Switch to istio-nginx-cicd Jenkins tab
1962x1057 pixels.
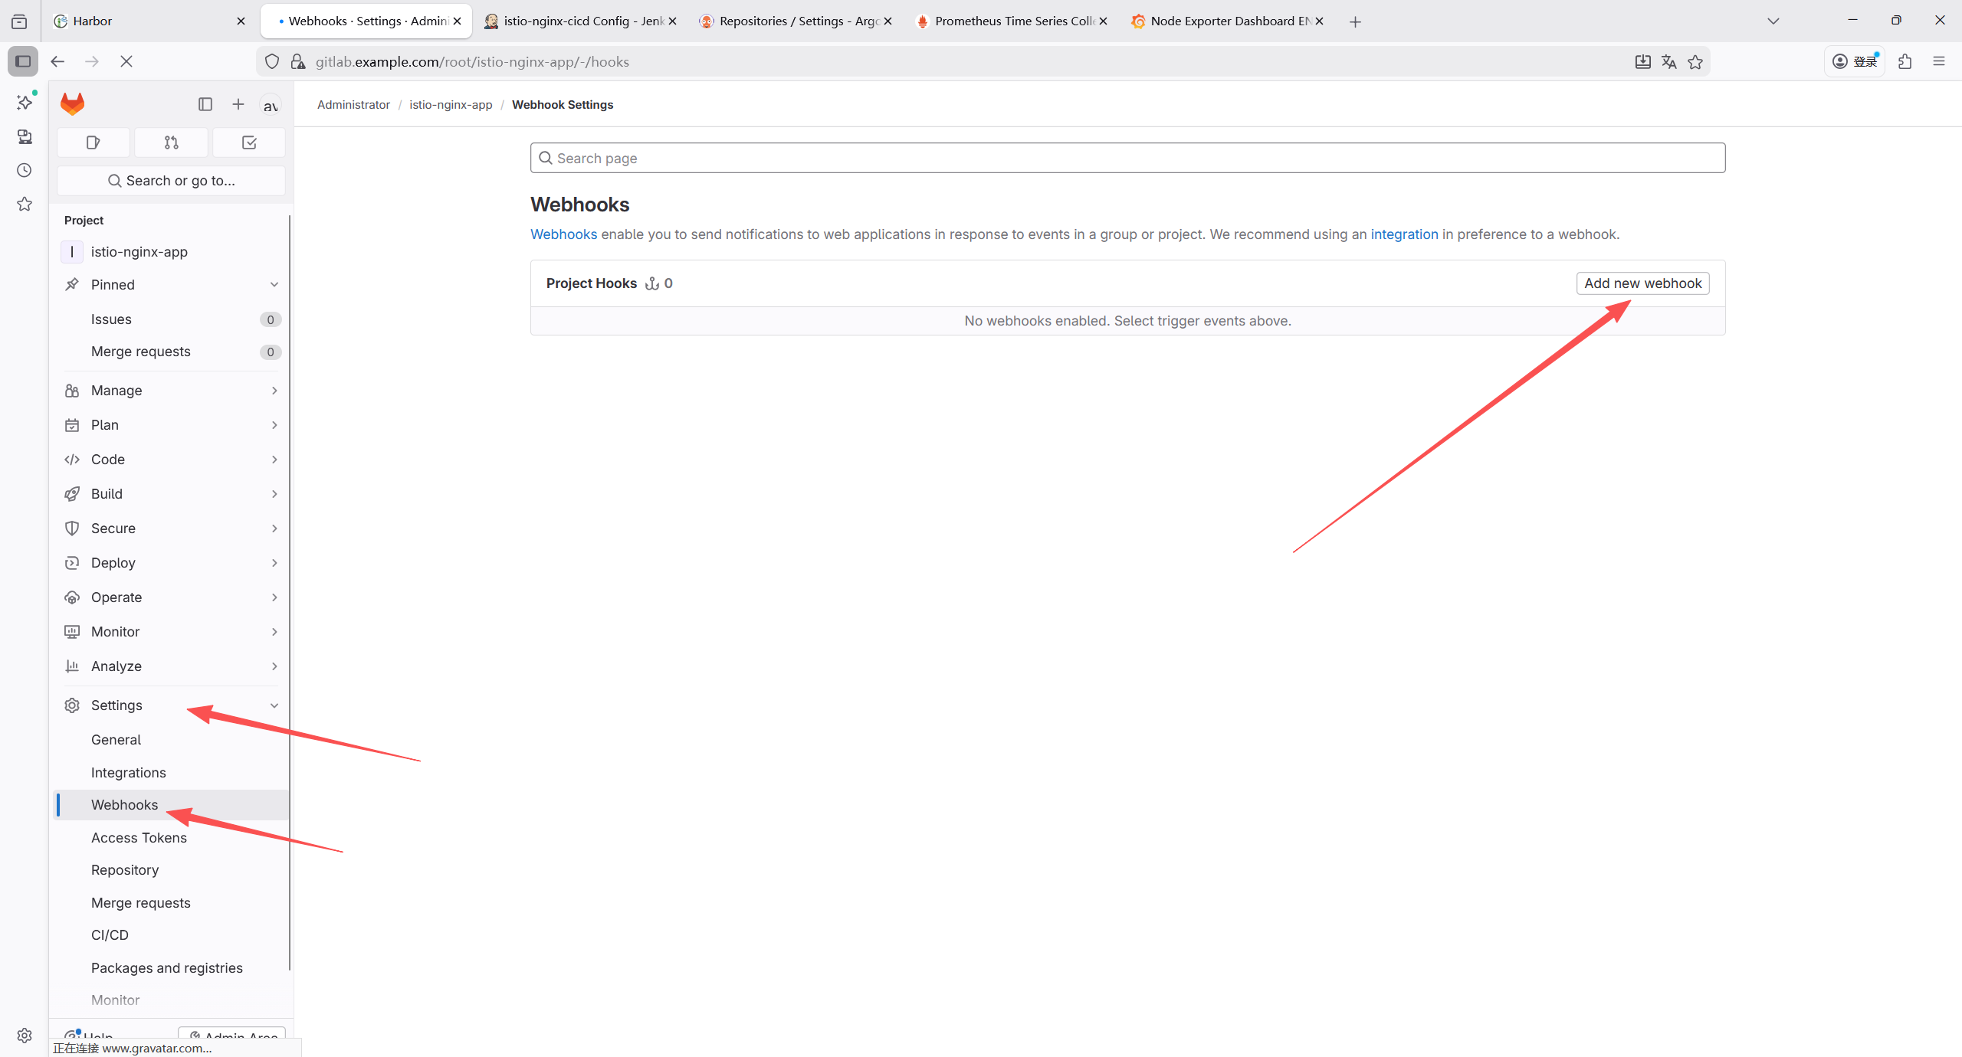pos(581,21)
